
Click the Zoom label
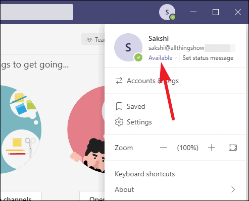click(x=124, y=148)
